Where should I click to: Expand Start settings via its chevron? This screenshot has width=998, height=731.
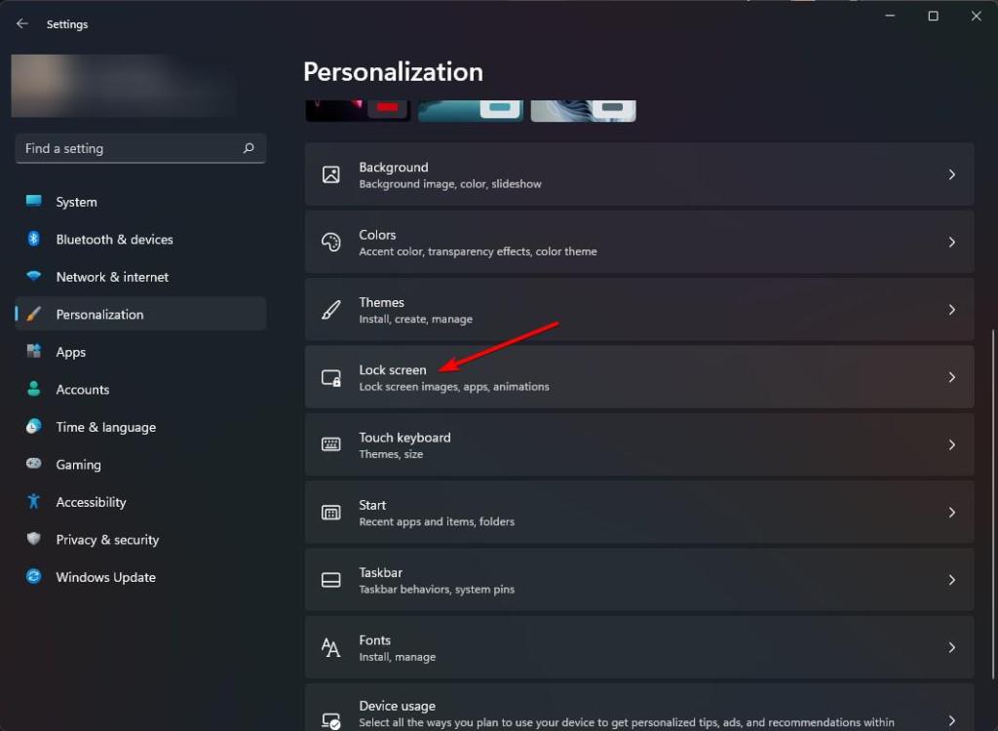coord(951,512)
